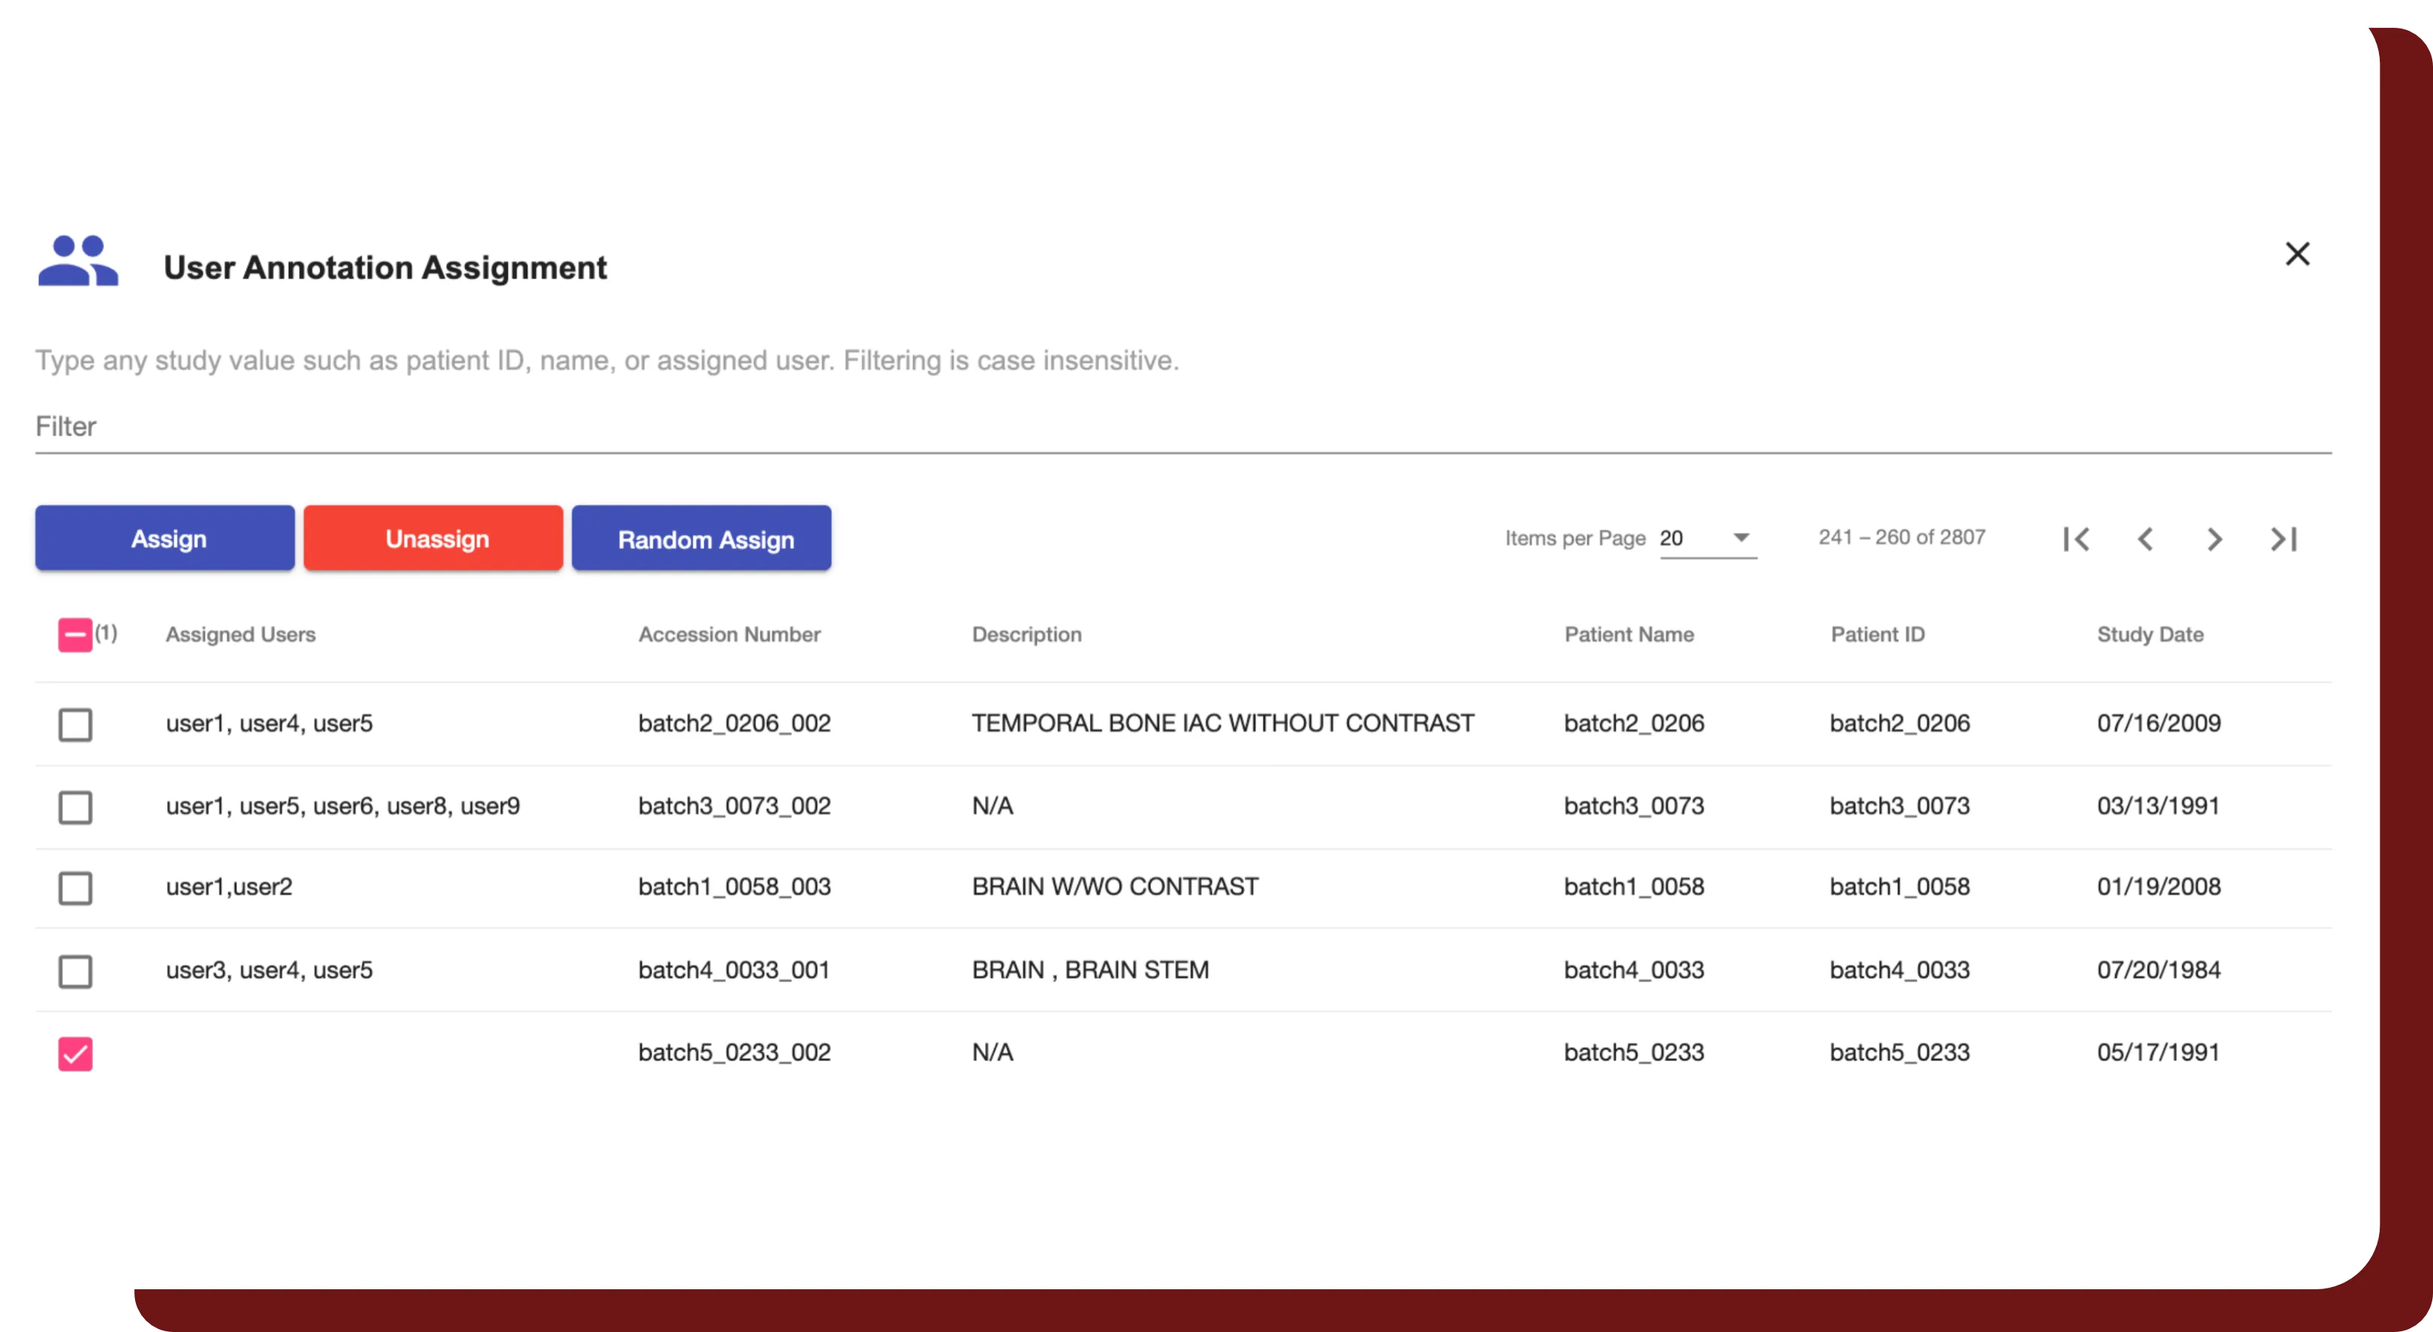Open the Items per Page dropdown arrow
The height and width of the screenshot is (1332, 2433).
tap(1740, 536)
